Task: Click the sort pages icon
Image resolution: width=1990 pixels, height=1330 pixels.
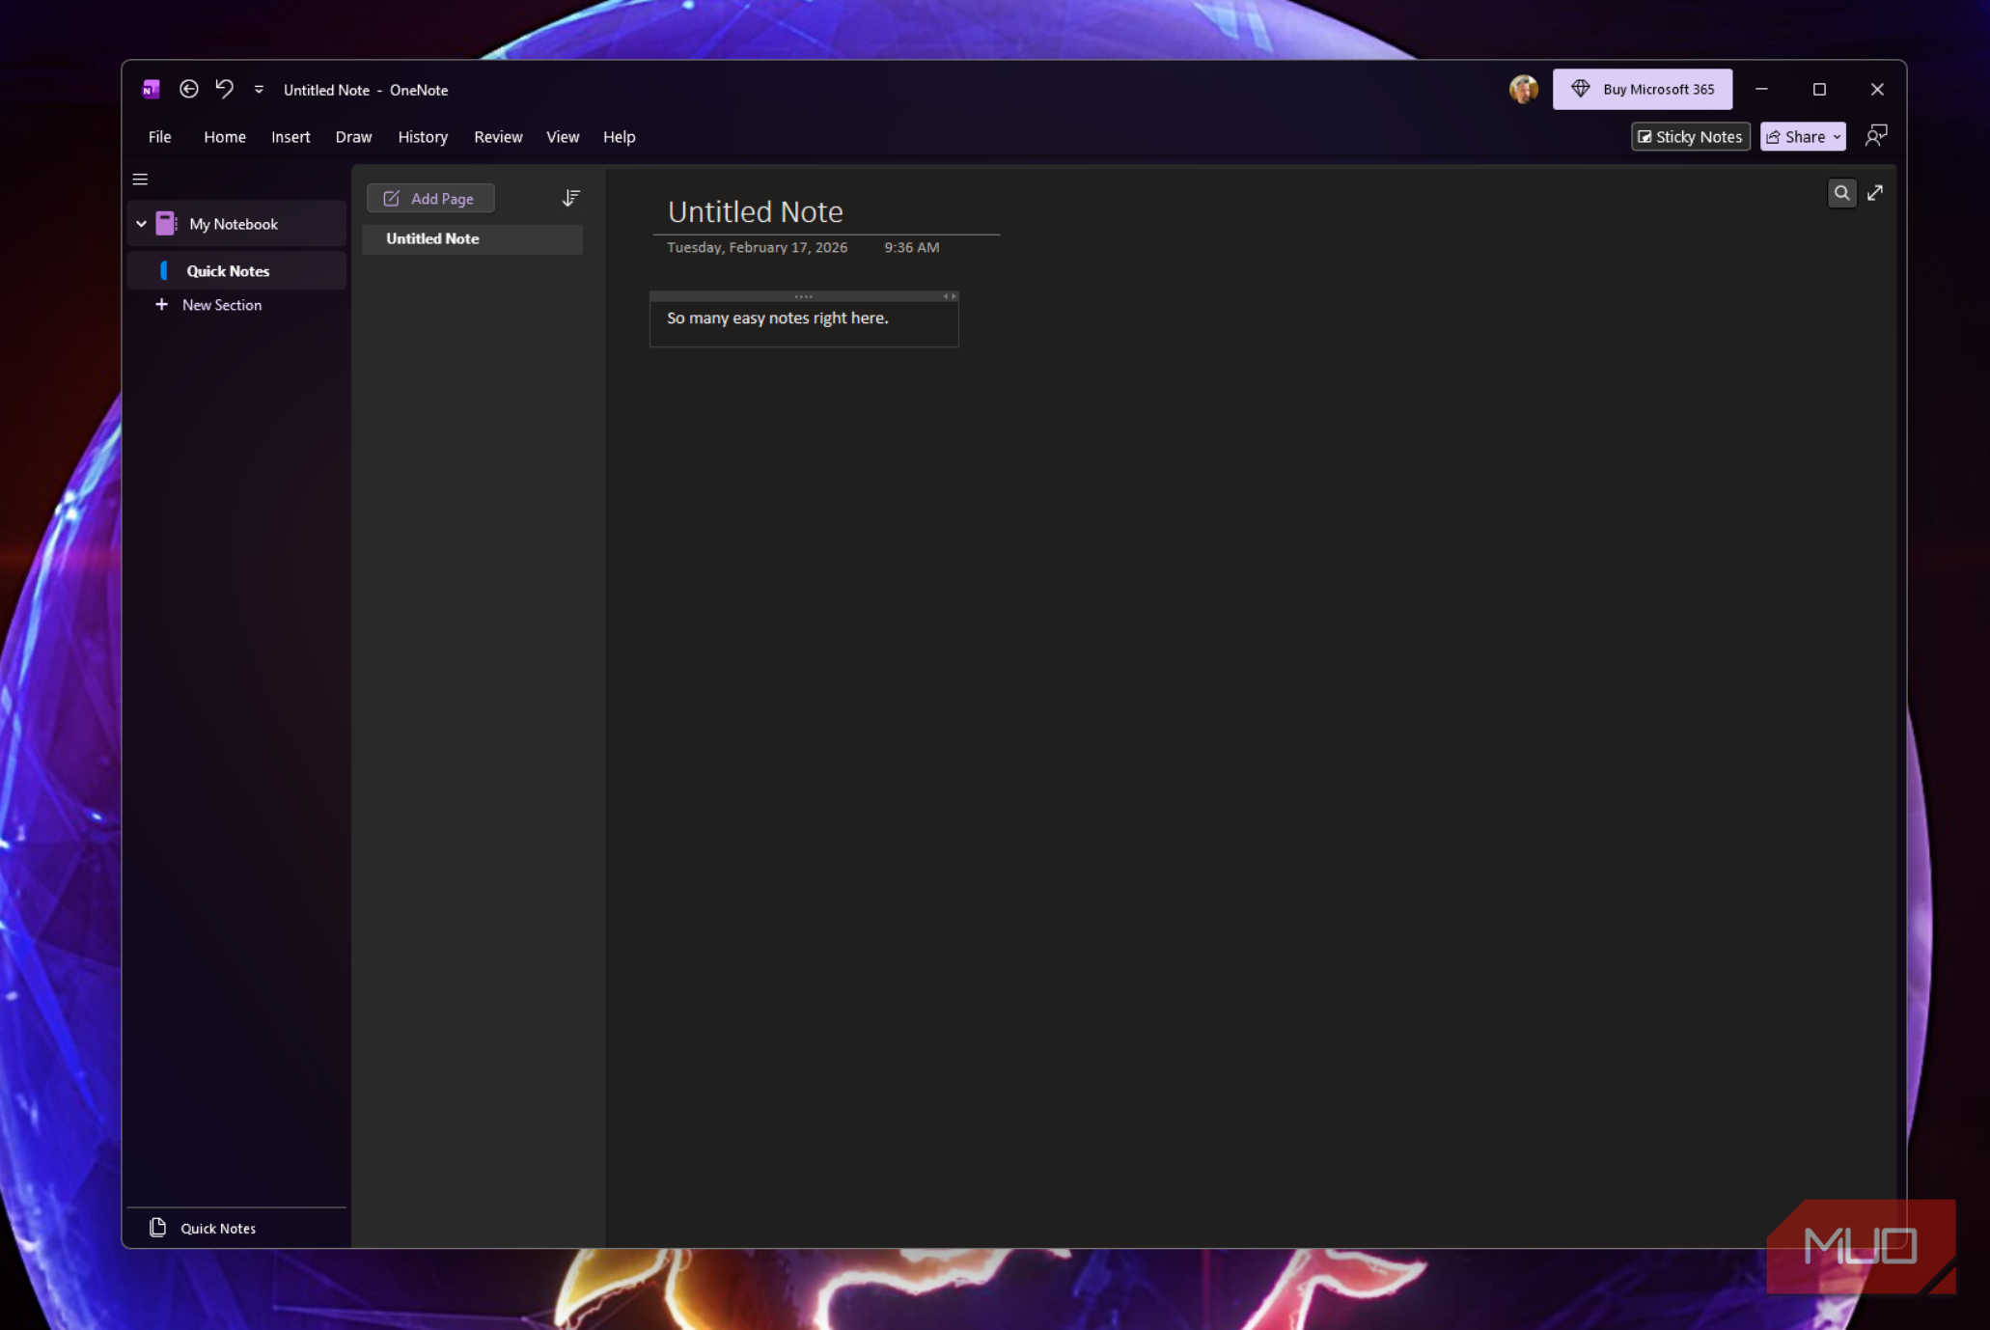Action: [x=570, y=198]
